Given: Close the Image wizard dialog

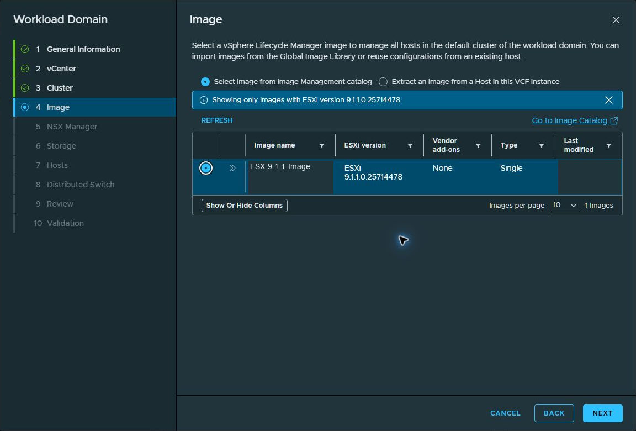Looking at the screenshot, I should (616, 20).
